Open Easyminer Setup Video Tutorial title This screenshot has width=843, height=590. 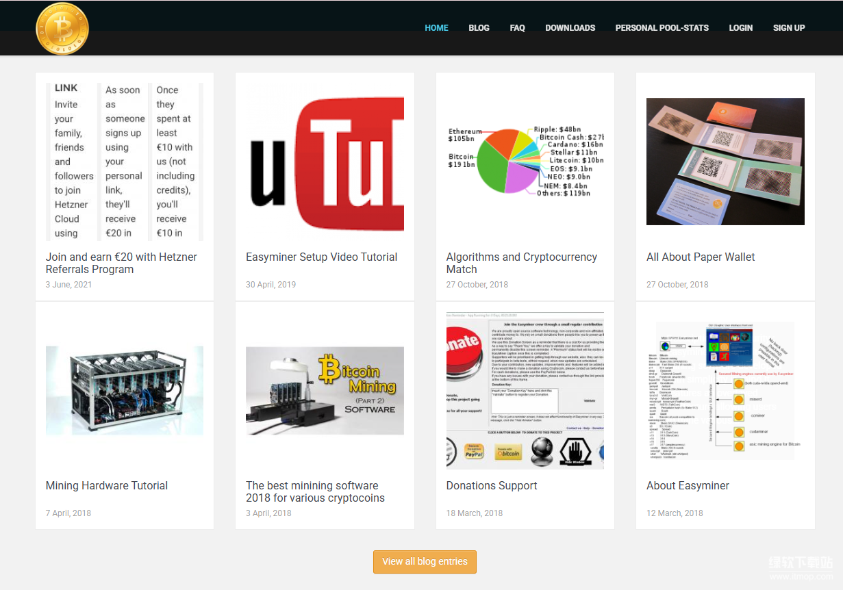click(x=321, y=257)
